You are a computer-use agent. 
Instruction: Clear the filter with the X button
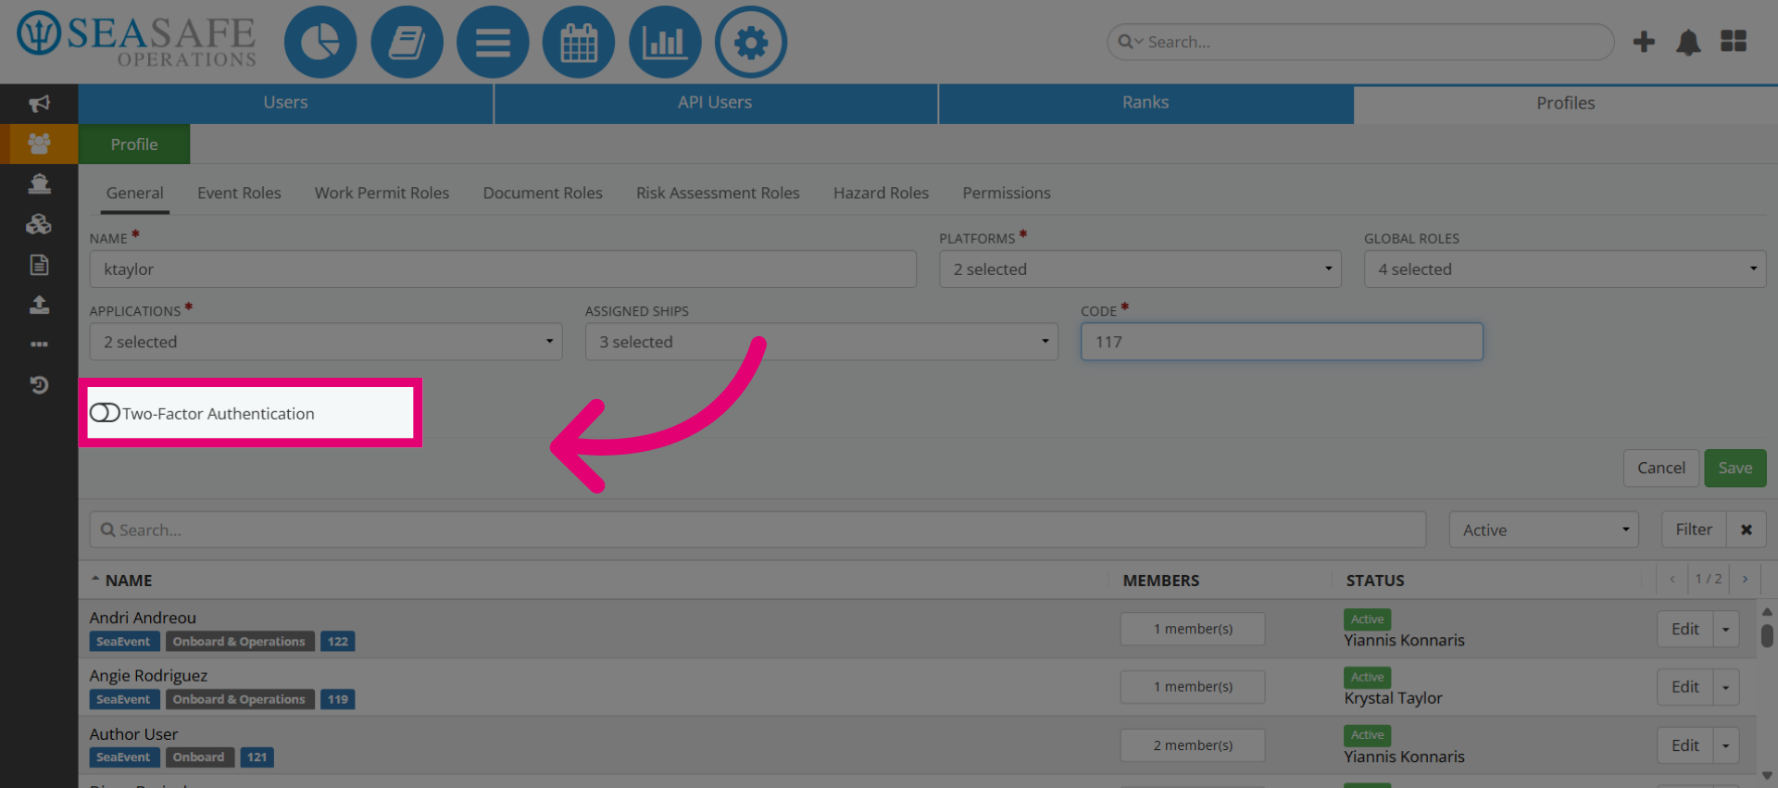(x=1747, y=530)
